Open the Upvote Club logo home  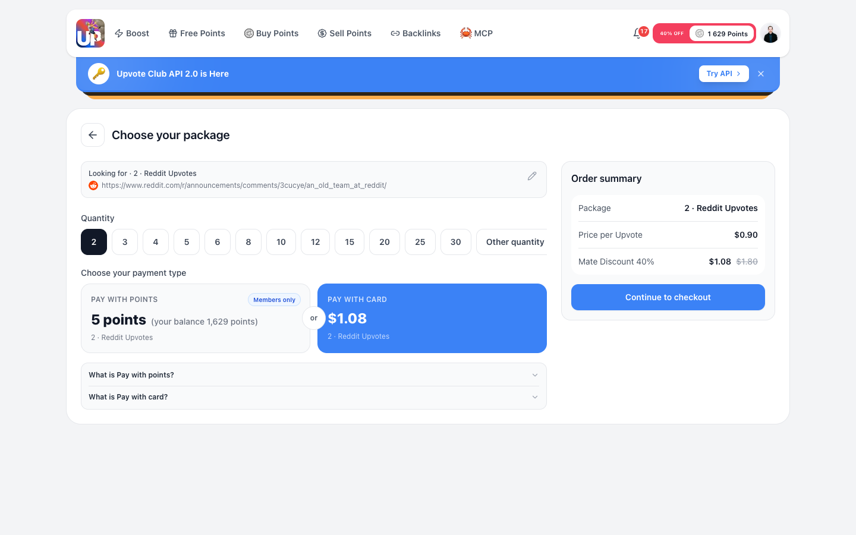[x=90, y=33]
